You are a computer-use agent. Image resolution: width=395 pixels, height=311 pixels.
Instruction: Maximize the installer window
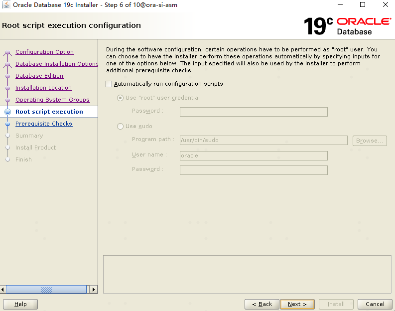[x=363, y=5]
